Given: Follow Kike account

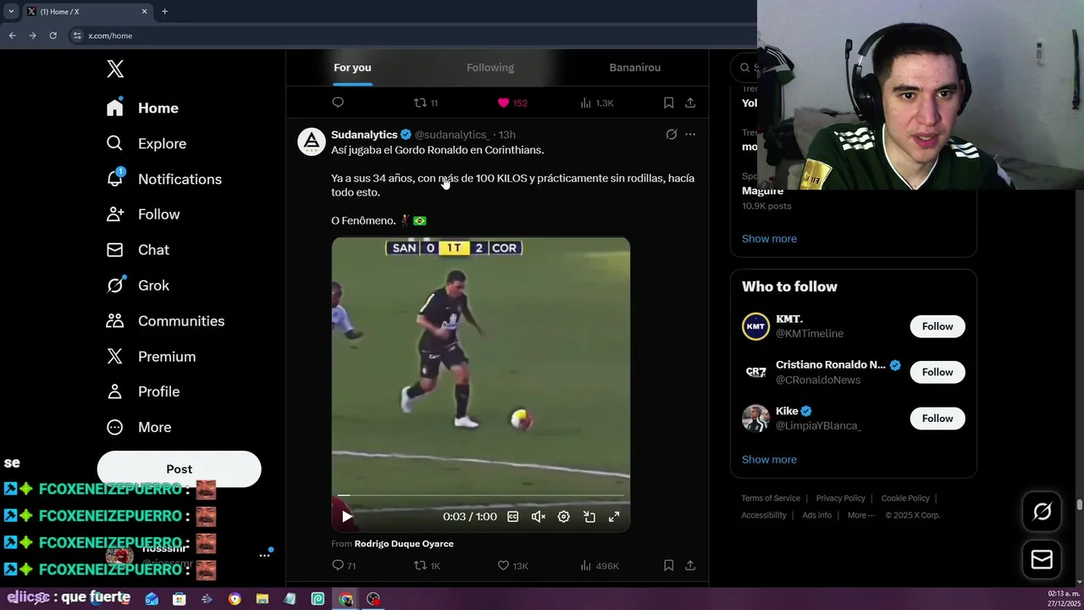Looking at the screenshot, I should click(937, 419).
